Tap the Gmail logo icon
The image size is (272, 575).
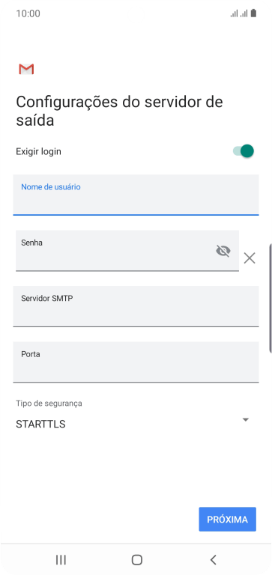tap(26, 69)
